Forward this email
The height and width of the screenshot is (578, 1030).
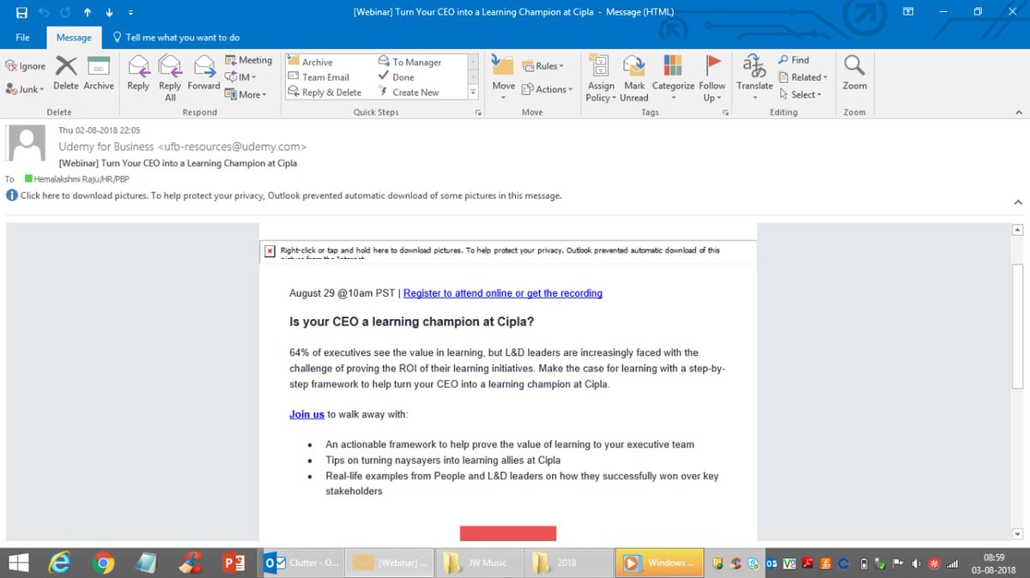[203, 74]
